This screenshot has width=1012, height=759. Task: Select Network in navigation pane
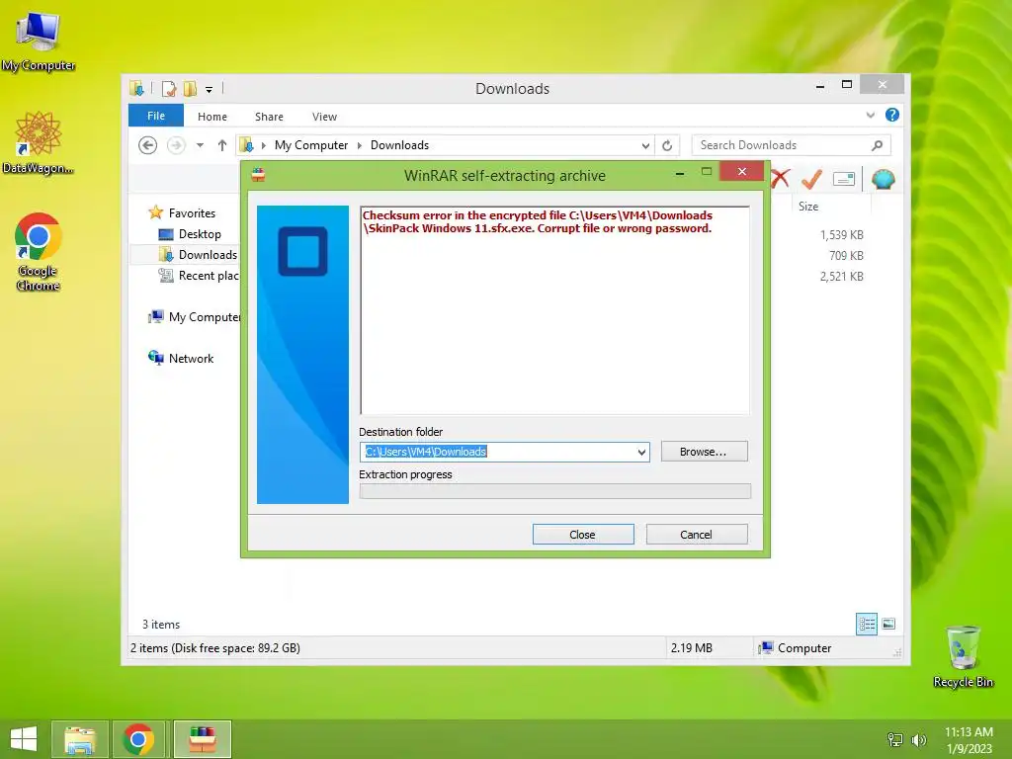[x=182, y=358]
